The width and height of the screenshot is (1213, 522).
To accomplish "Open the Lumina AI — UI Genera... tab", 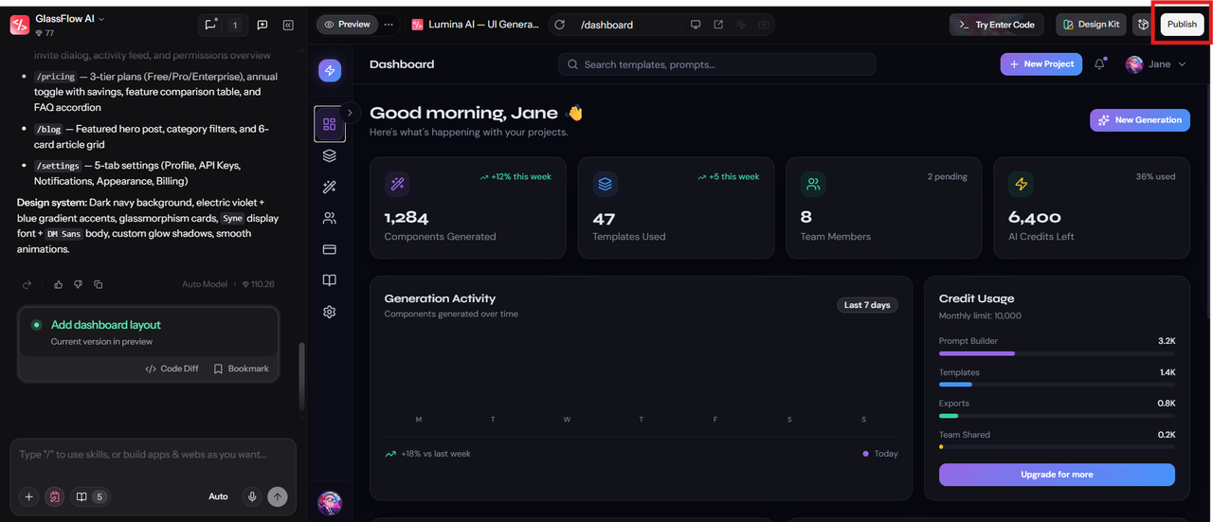I will click(x=475, y=25).
